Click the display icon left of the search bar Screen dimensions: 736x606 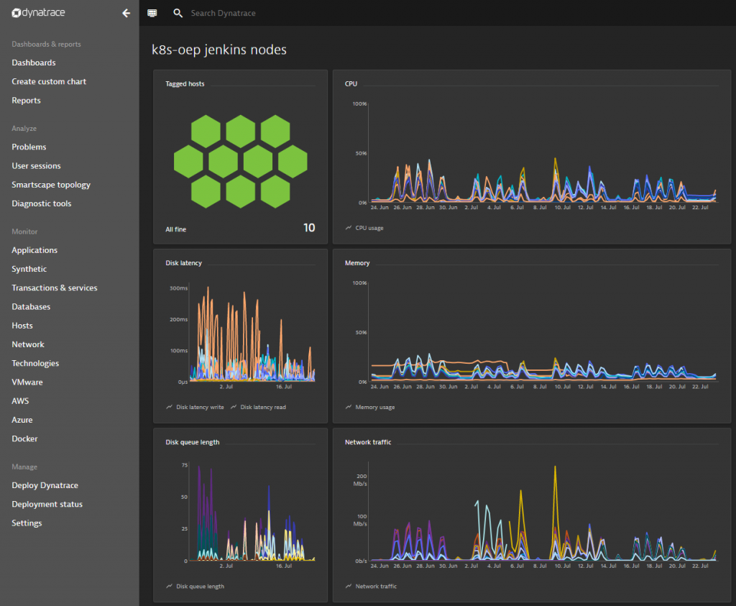152,13
